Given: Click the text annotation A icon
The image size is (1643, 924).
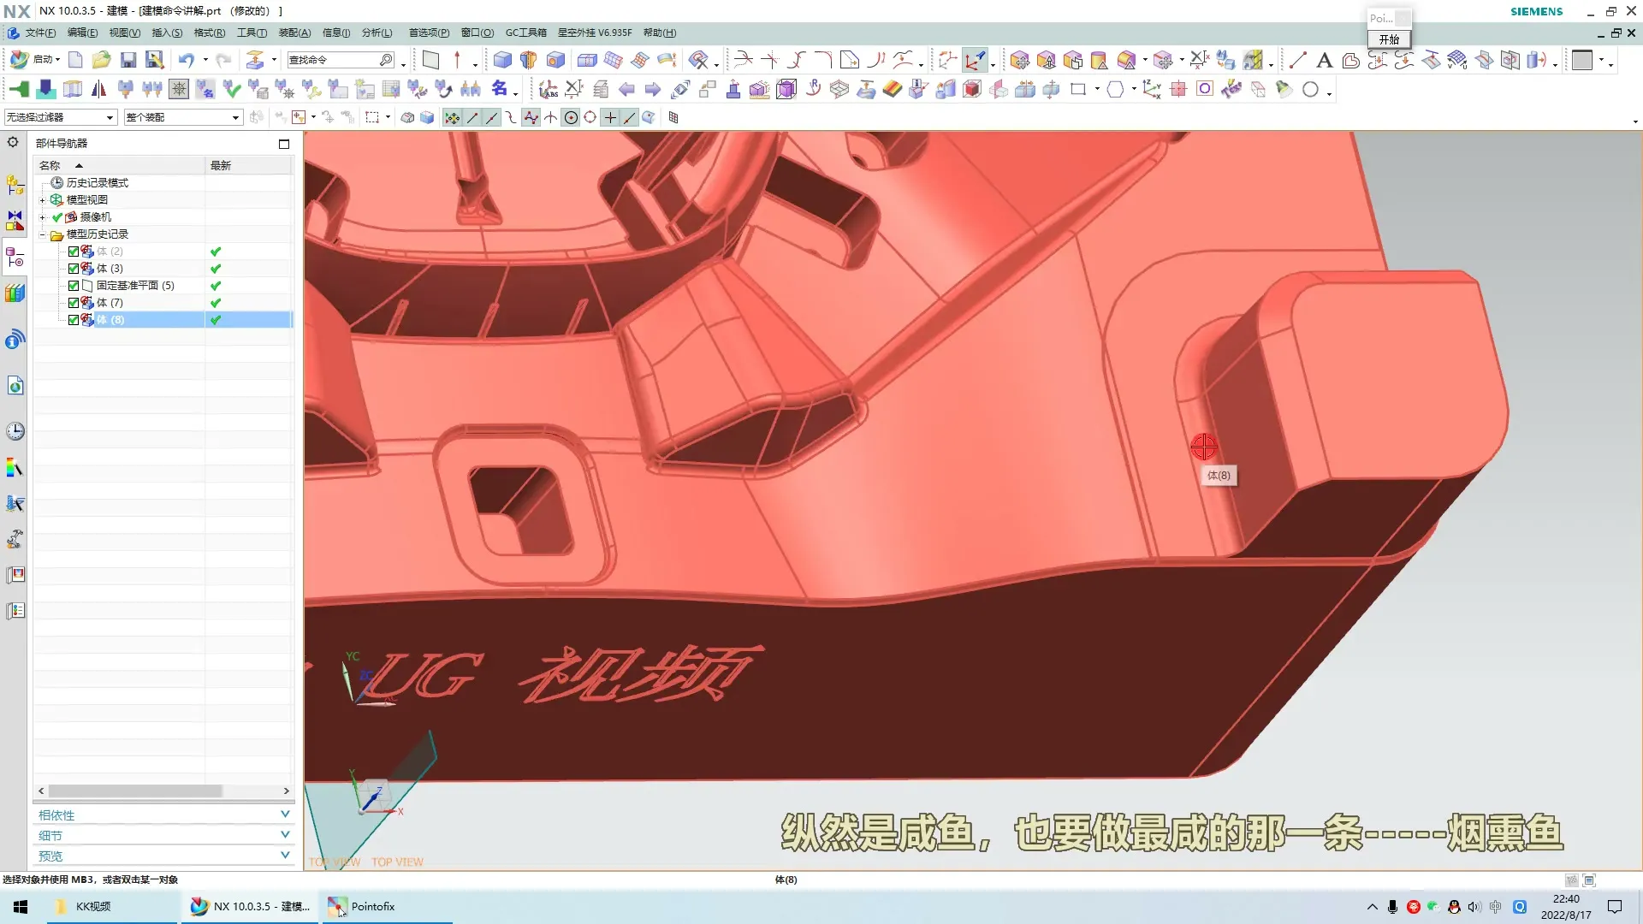Looking at the screenshot, I should tap(1324, 60).
